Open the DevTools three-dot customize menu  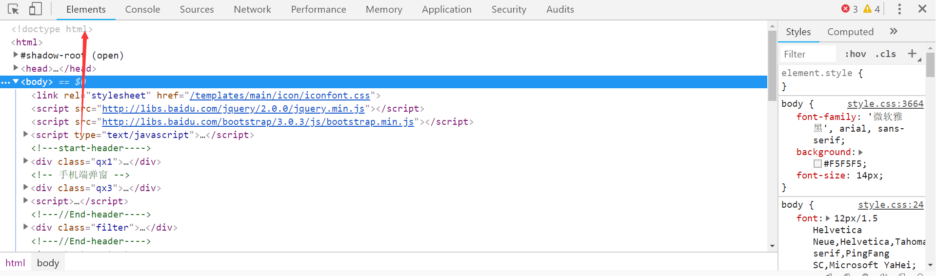click(899, 9)
